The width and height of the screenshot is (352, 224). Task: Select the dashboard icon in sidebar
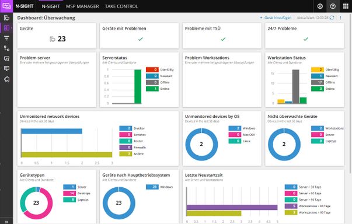tap(6, 28)
